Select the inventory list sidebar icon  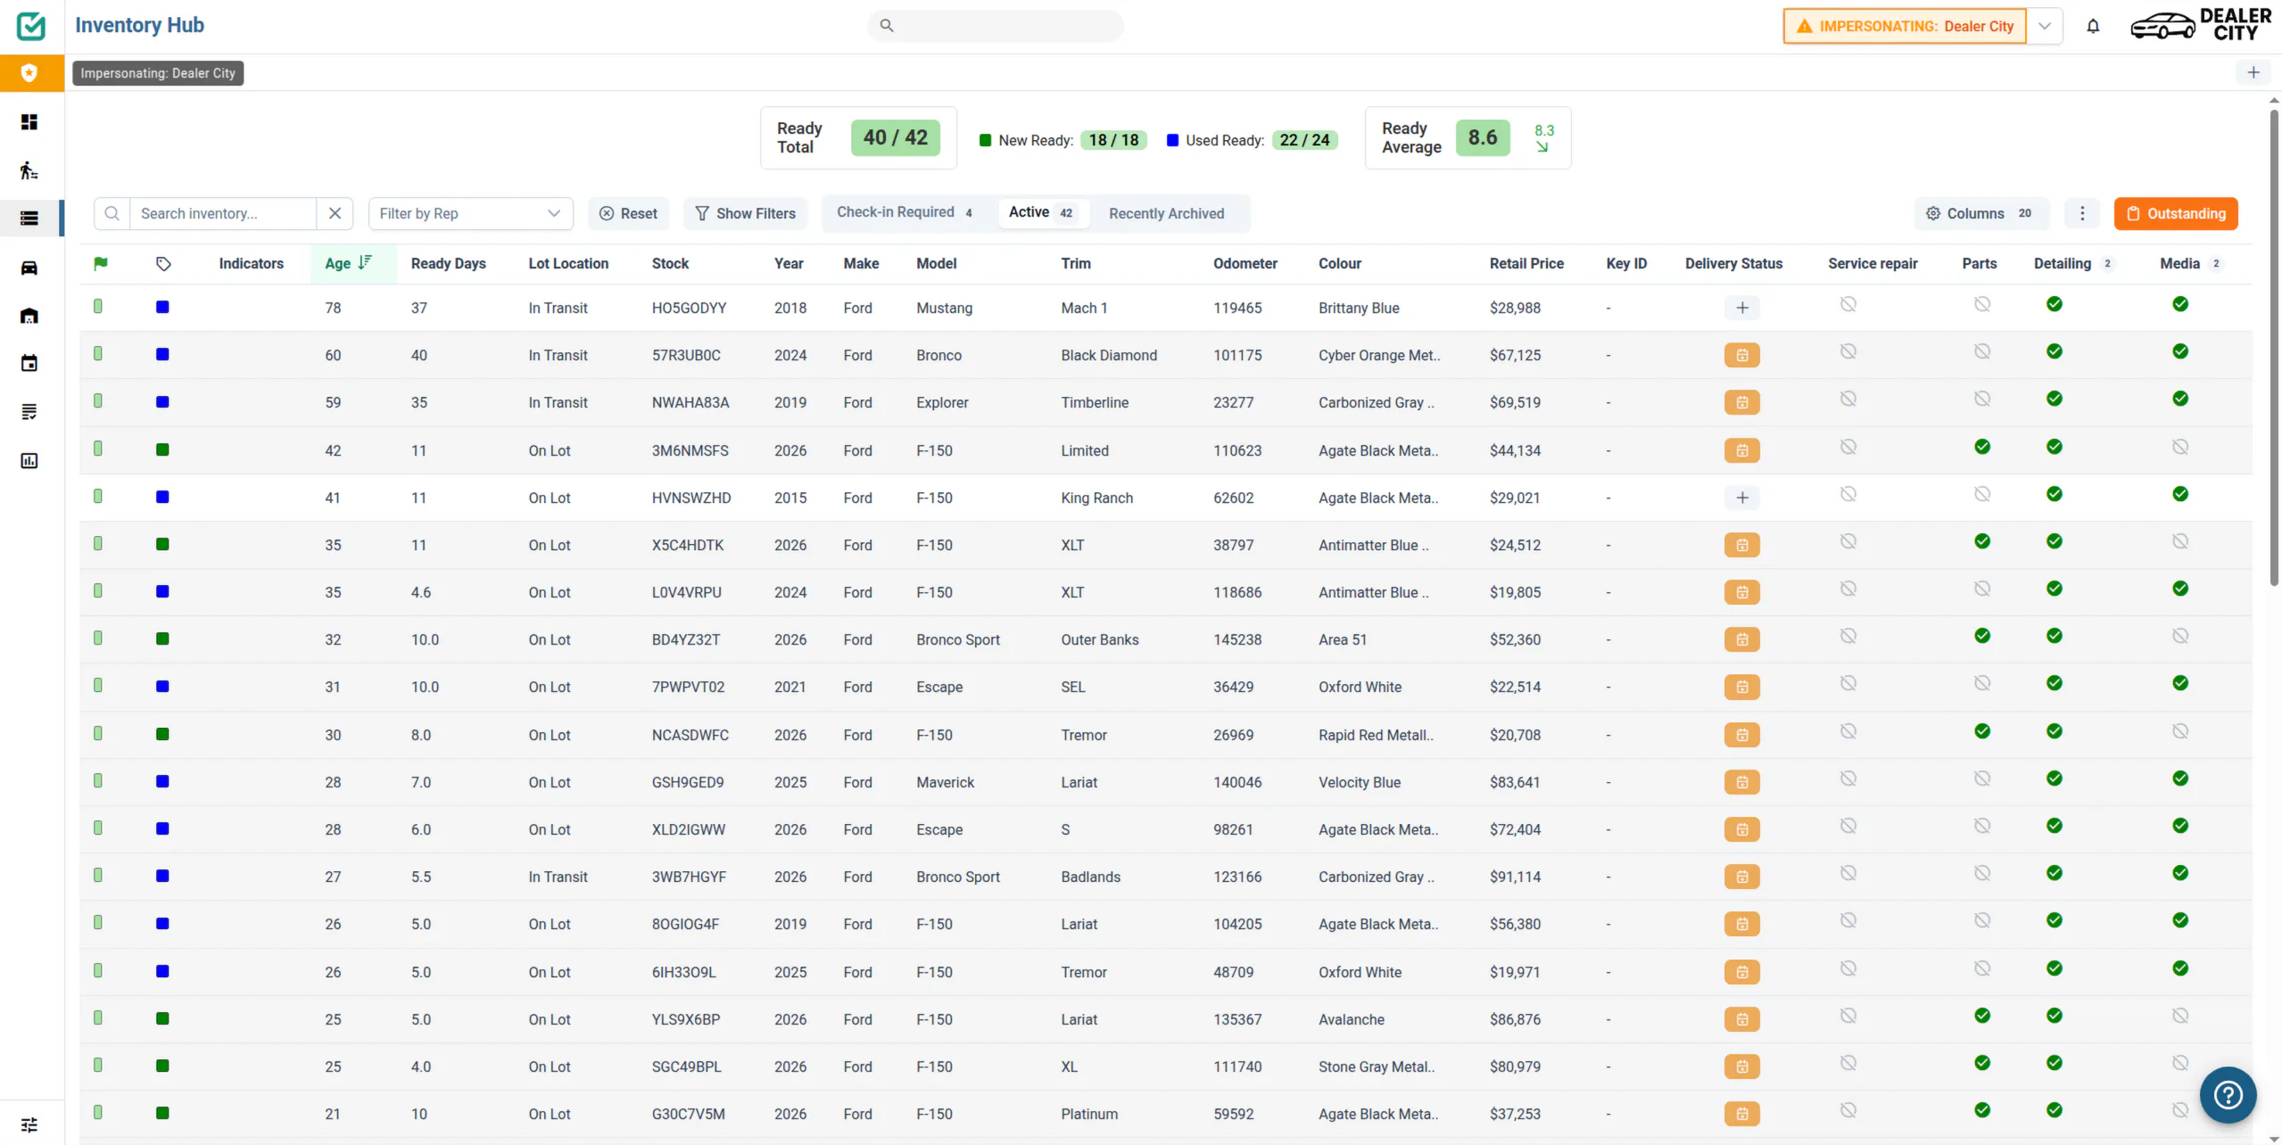point(29,218)
